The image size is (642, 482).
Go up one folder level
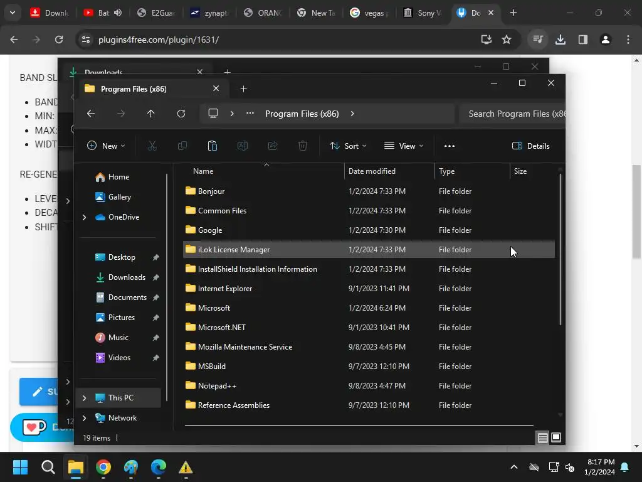pos(150,114)
